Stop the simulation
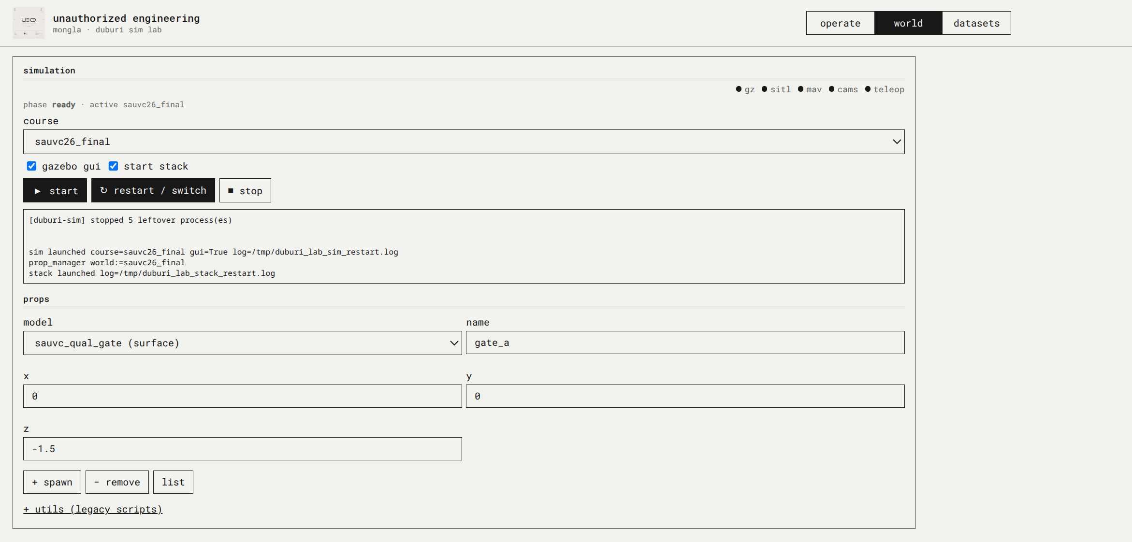 pyautogui.click(x=245, y=190)
